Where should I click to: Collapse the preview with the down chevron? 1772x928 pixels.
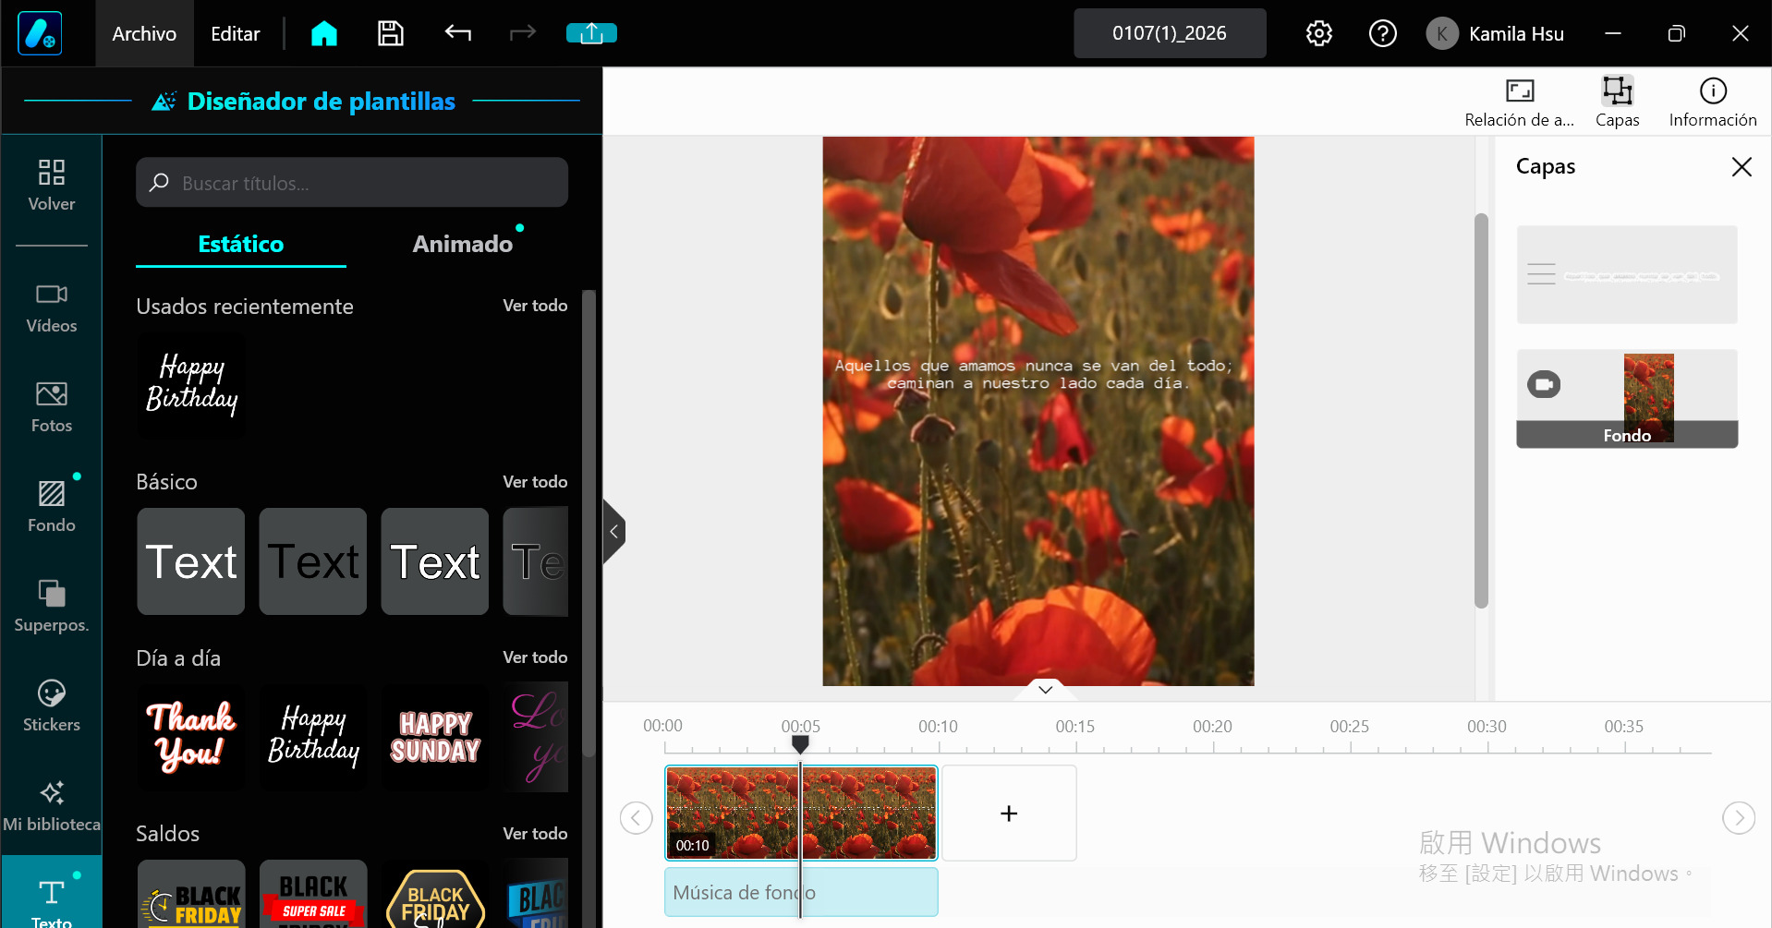point(1046,690)
